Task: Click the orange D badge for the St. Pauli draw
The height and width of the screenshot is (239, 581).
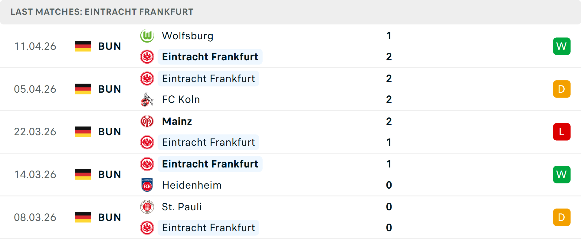Action: (x=562, y=217)
